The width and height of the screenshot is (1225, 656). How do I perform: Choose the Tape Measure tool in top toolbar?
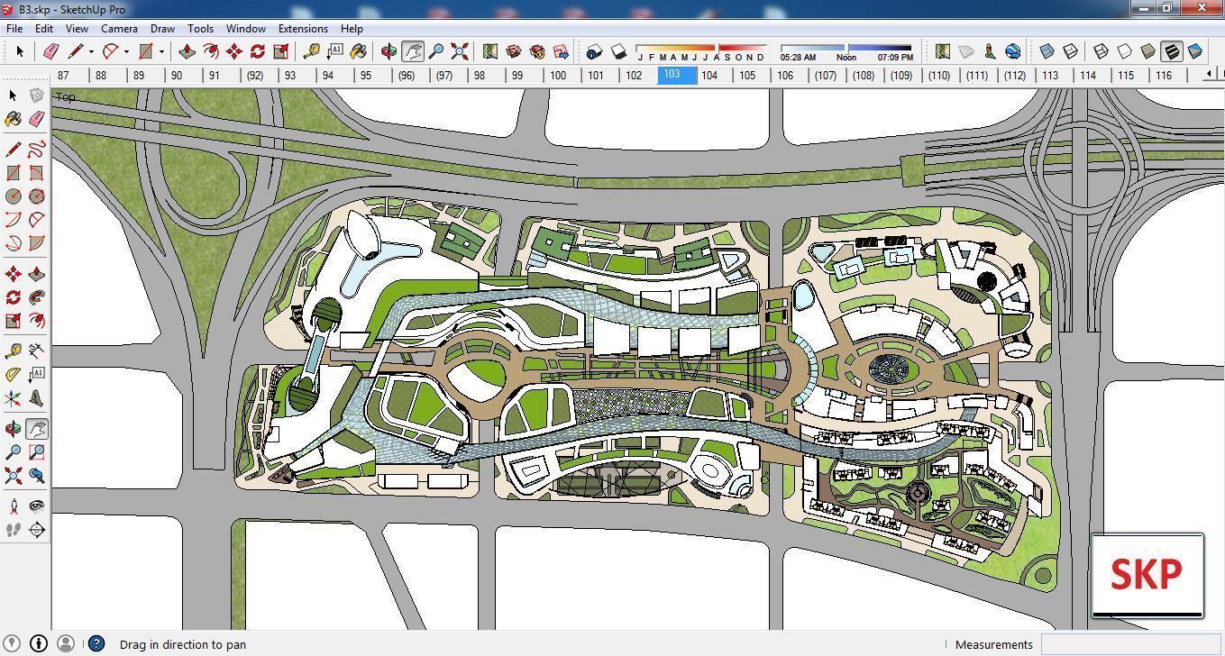tap(312, 51)
